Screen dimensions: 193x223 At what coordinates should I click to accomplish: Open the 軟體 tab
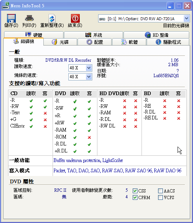[129, 42]
